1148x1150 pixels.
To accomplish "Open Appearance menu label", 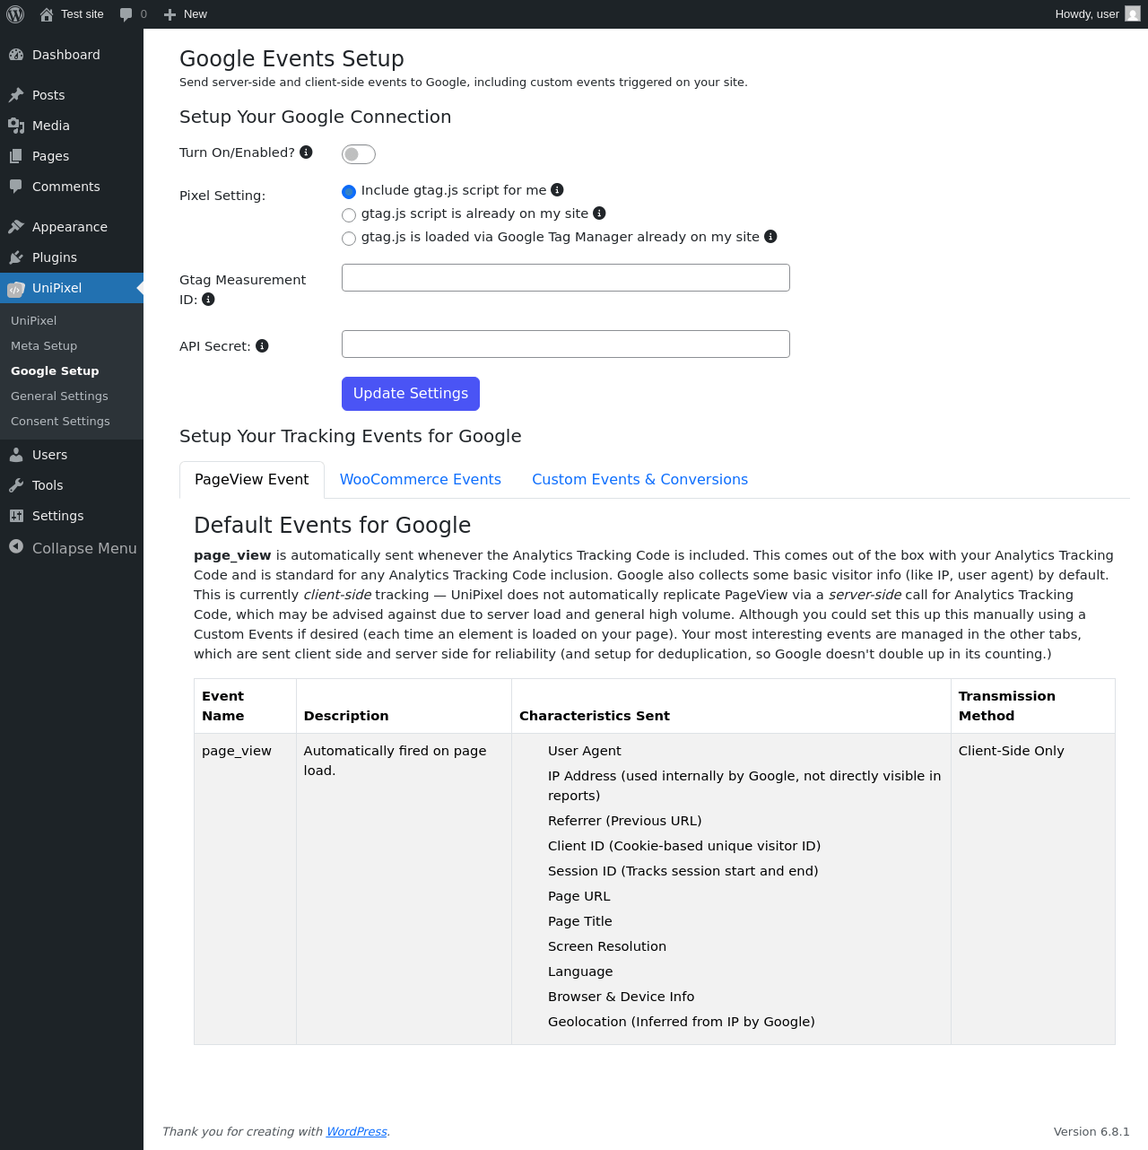I will [70, 227].
